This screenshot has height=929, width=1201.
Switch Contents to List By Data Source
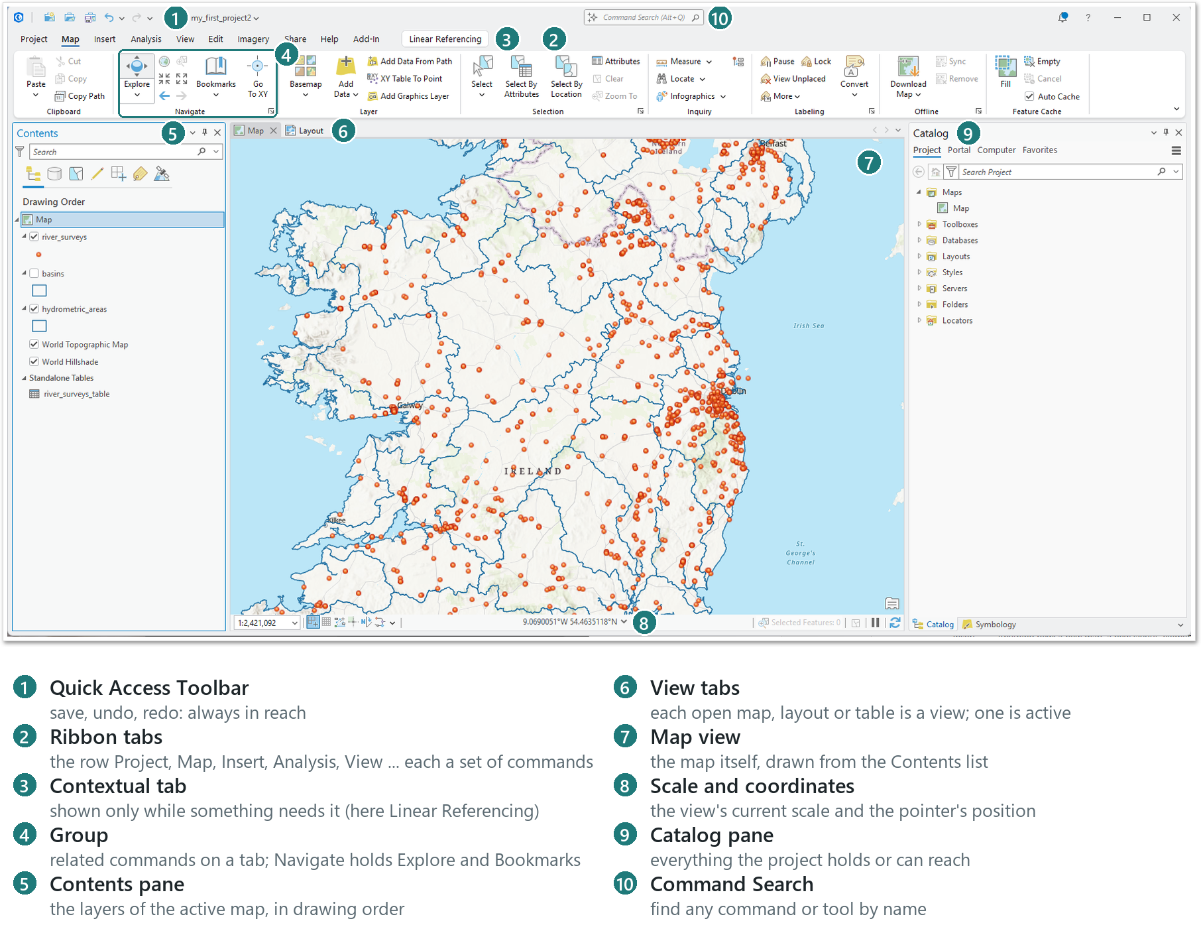point(55,174)
